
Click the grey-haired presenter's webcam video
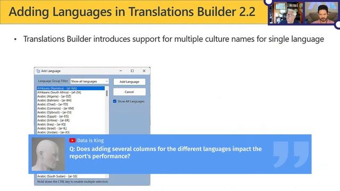pos(286,13)
